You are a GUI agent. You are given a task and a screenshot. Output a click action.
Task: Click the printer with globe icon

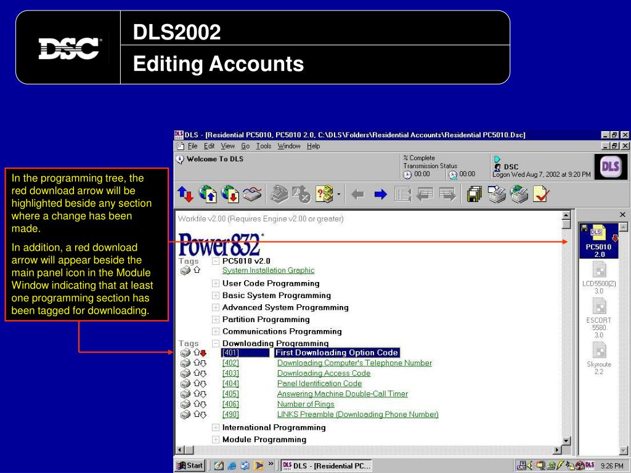[x=519, y=194]
